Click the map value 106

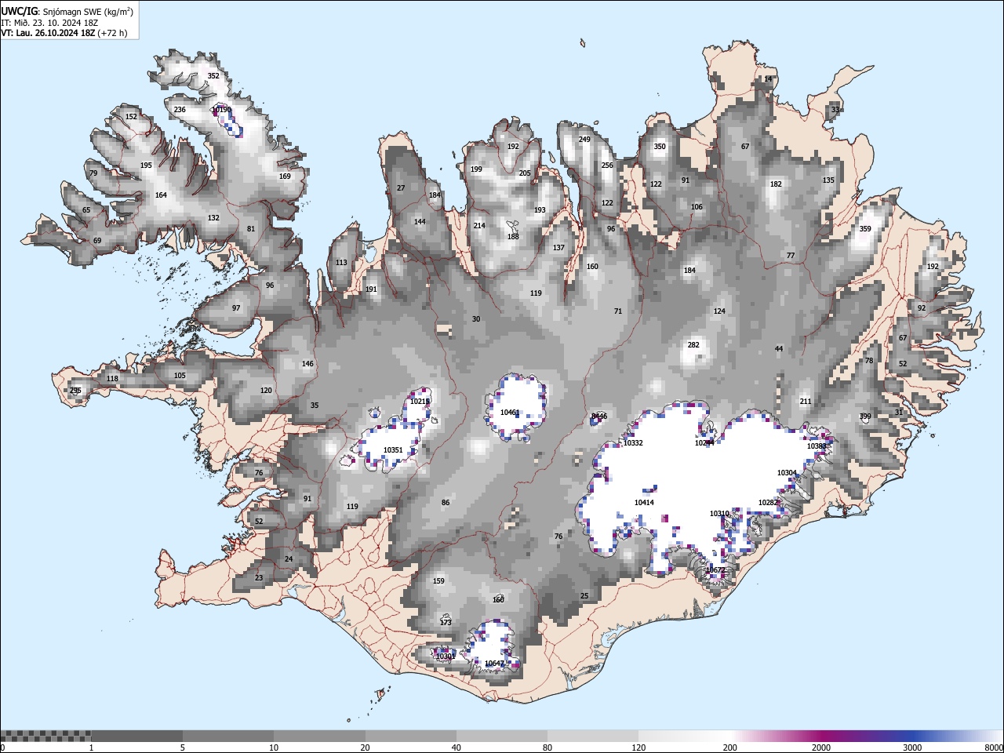point(697,207)
